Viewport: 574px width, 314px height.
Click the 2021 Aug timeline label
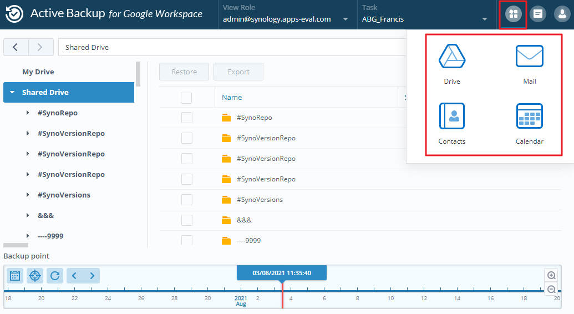[241, 301]
